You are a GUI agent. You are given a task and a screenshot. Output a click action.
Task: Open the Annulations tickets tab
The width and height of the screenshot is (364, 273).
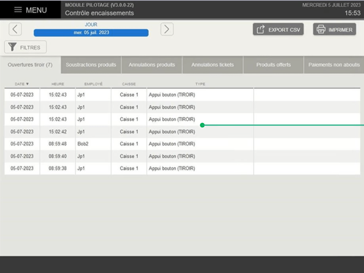(213, 65)
